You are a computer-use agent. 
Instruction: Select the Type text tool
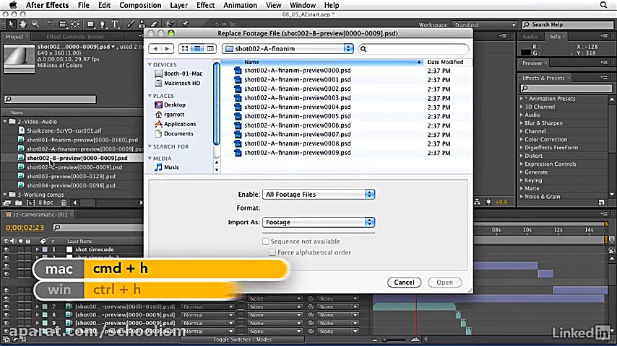tap(115, 25)
